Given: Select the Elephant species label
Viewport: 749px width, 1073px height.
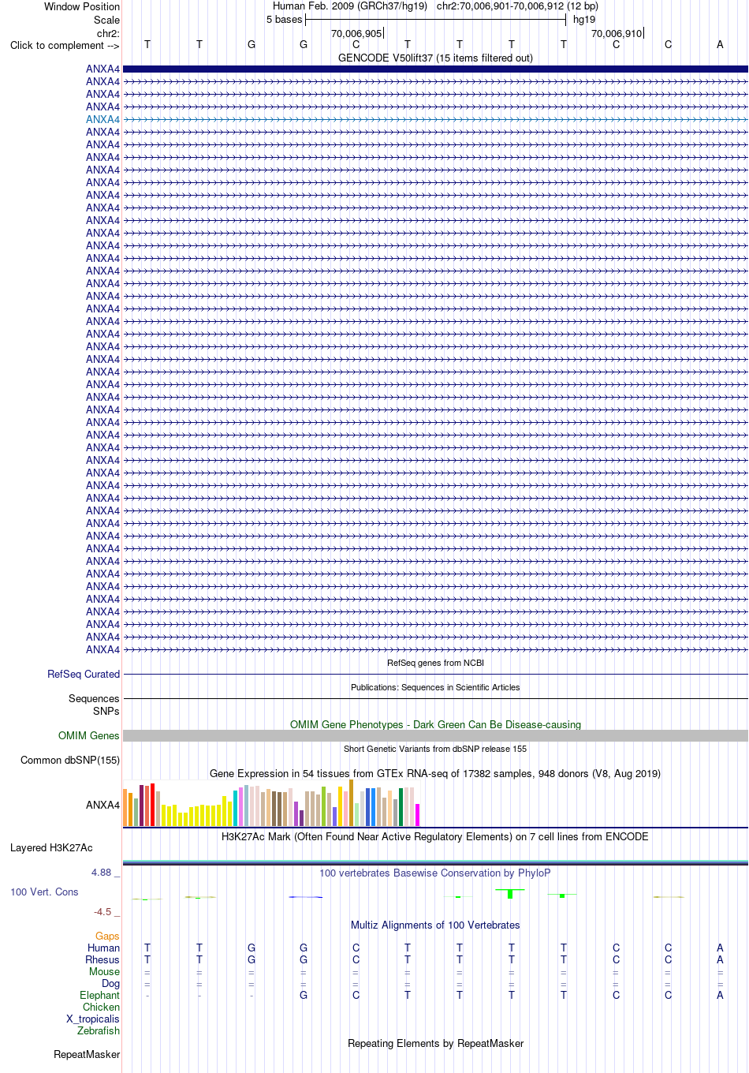Looking at the screenshot, I should point(99,995).
